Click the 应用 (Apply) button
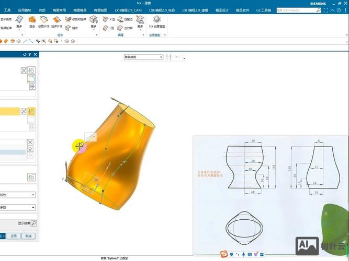This screenshot has height=261, width=349. click(x=14, y=236)
